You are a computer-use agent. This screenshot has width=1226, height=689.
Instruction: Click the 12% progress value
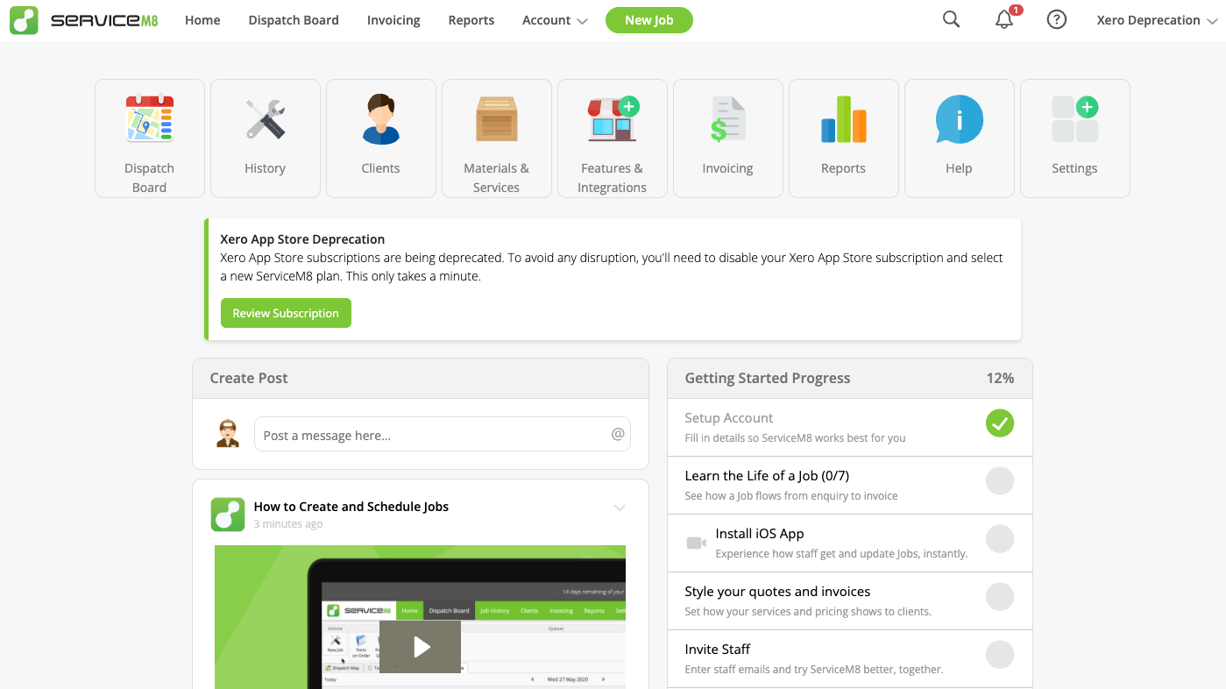coord(1001,378)
